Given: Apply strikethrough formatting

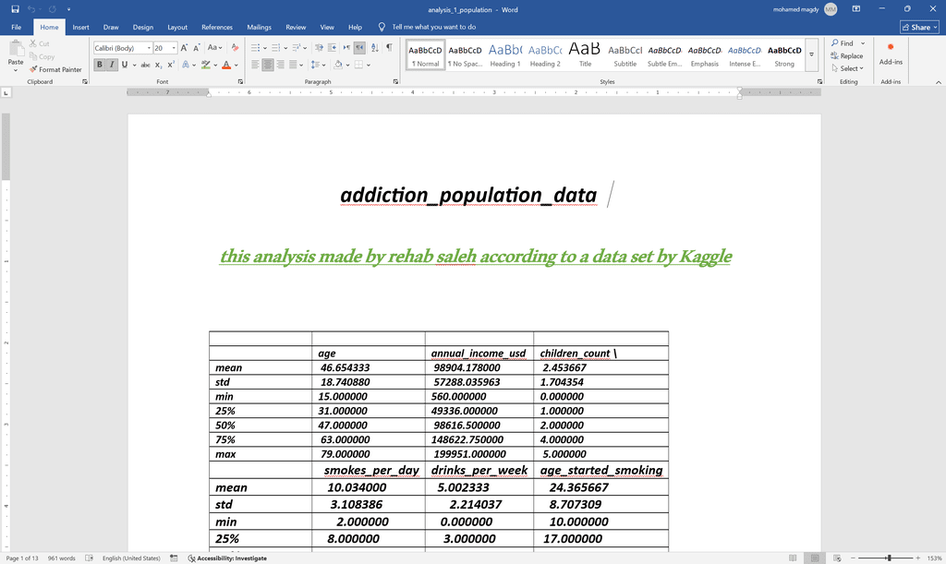Looking at the screenshot, I should 145,65.
